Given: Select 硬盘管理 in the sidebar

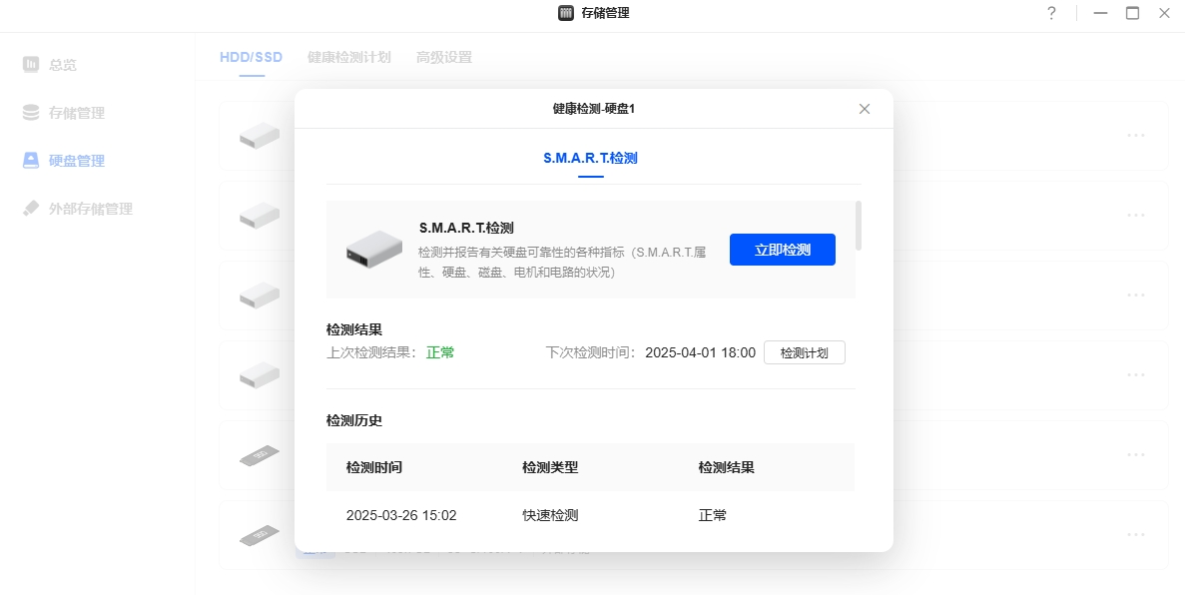Looking at the screenshot, I should 76,161.
